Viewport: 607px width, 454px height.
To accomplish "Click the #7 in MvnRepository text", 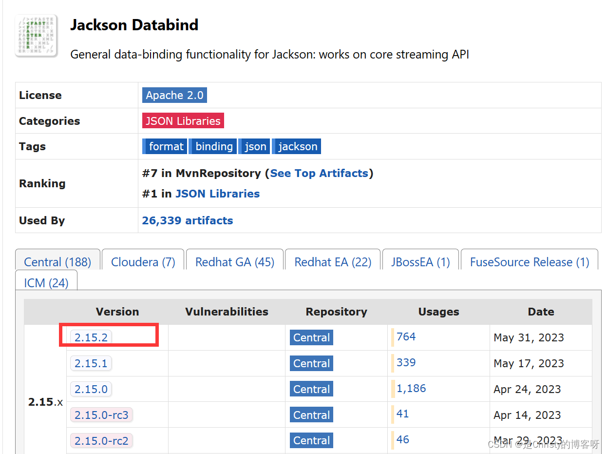I will point(201,173).
